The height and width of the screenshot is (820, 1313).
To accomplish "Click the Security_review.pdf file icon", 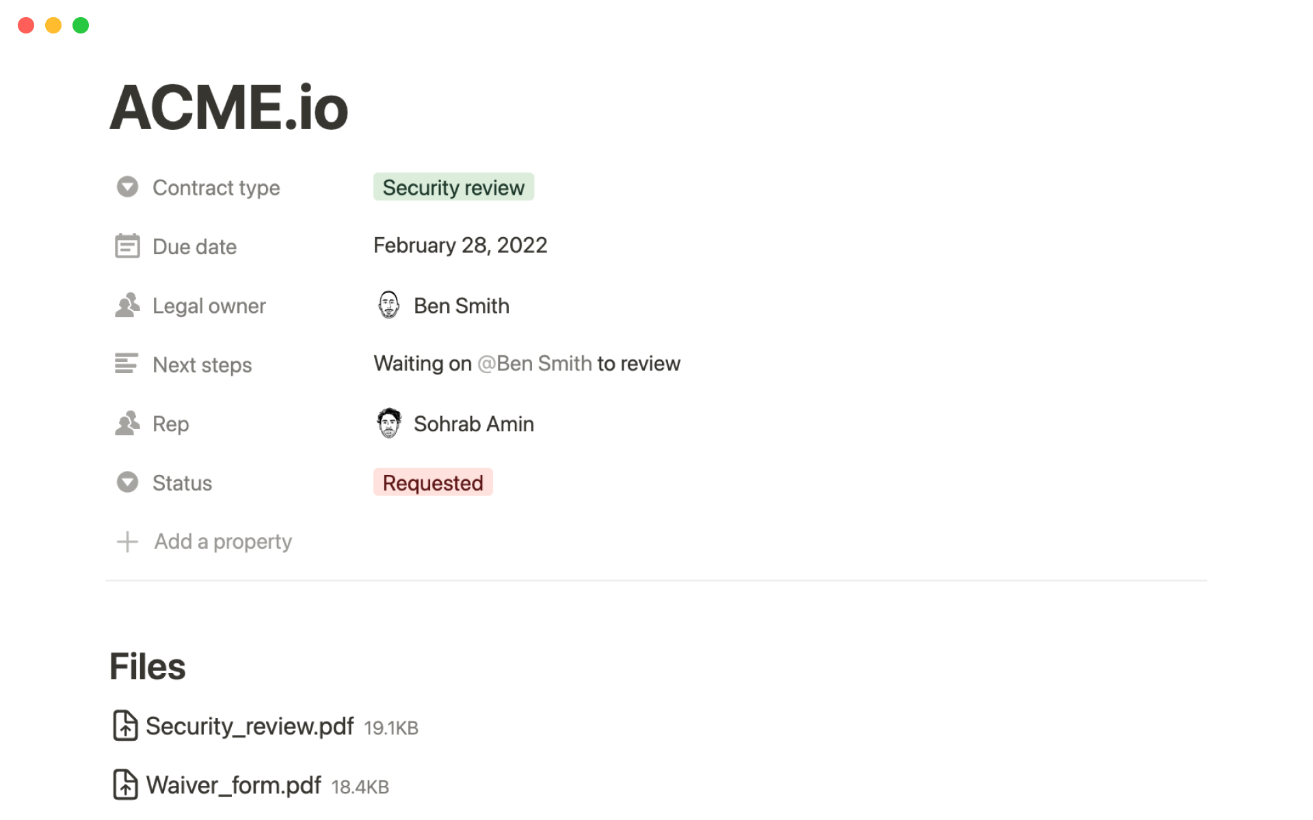I will coord(125,726).
